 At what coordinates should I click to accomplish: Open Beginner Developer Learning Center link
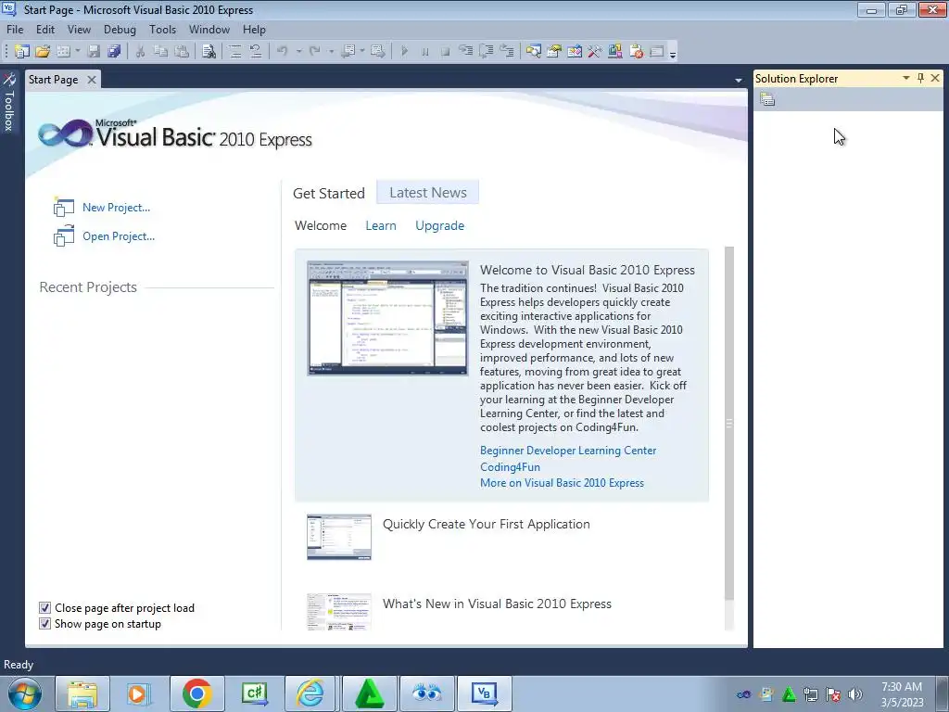[568, 451]
